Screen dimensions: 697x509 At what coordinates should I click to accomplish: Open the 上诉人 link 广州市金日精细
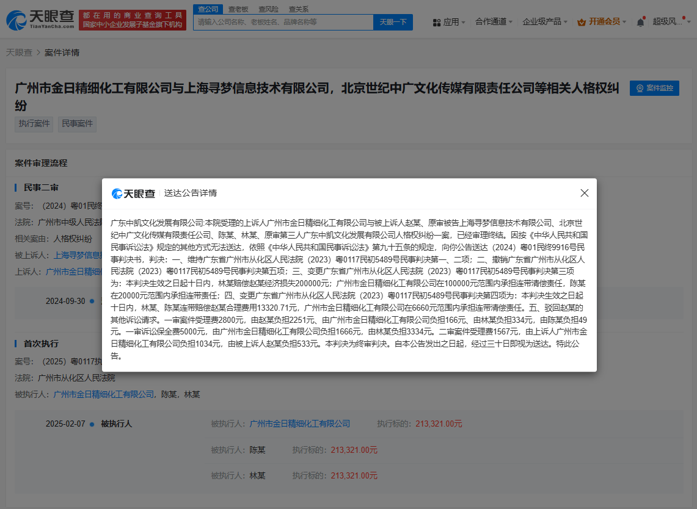[74, 272]
